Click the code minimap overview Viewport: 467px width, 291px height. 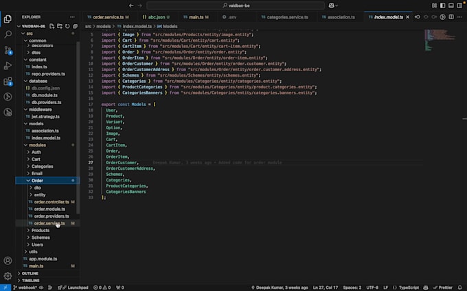click(x=440, y=40)
